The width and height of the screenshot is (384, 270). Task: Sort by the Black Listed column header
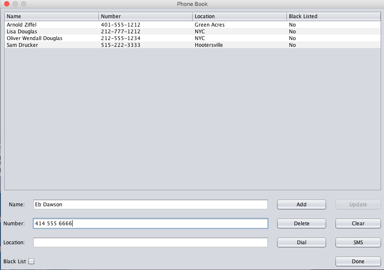tap(334, 16)
